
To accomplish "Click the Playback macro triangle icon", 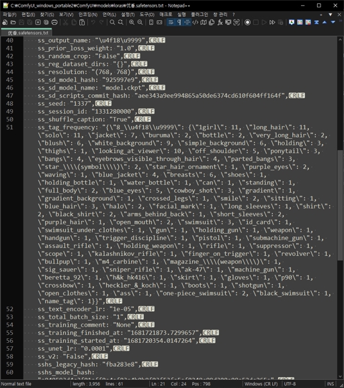I will click(264, 22).
